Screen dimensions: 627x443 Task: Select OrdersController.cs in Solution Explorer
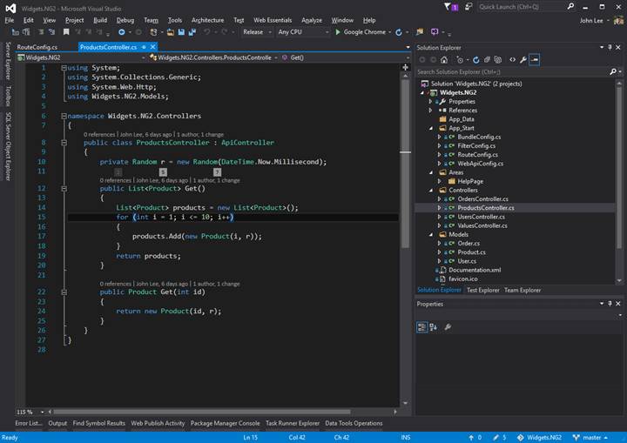click(x=482, y=199)
